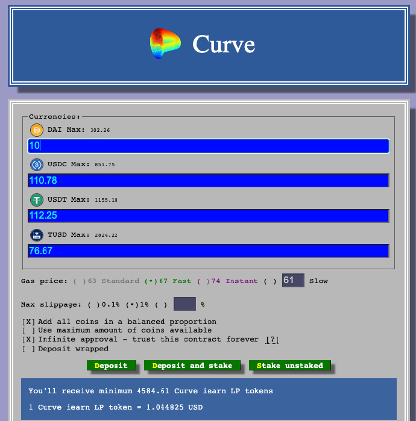Click the Stake unstaked button
Screen dimensions: 416x421
click(290, 366)
